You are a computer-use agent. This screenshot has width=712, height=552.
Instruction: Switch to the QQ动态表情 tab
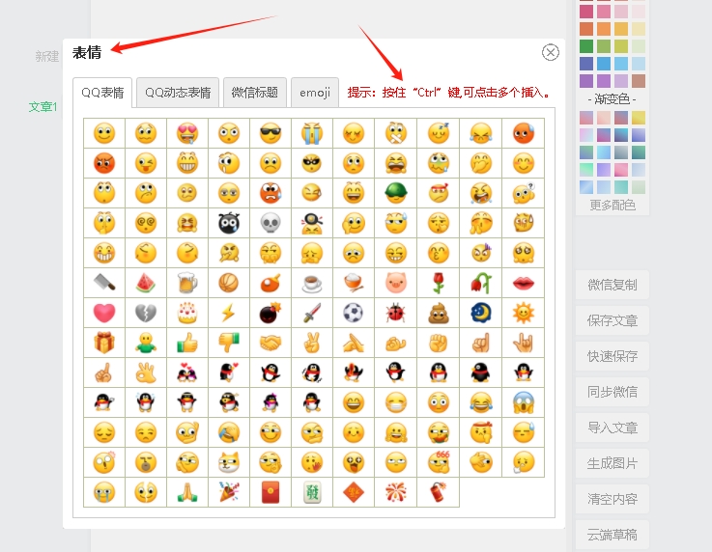click(178, 93)
